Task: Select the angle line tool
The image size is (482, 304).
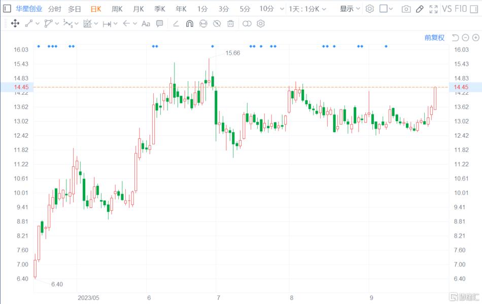Action: pyautogui.click(x=176, y=24)
